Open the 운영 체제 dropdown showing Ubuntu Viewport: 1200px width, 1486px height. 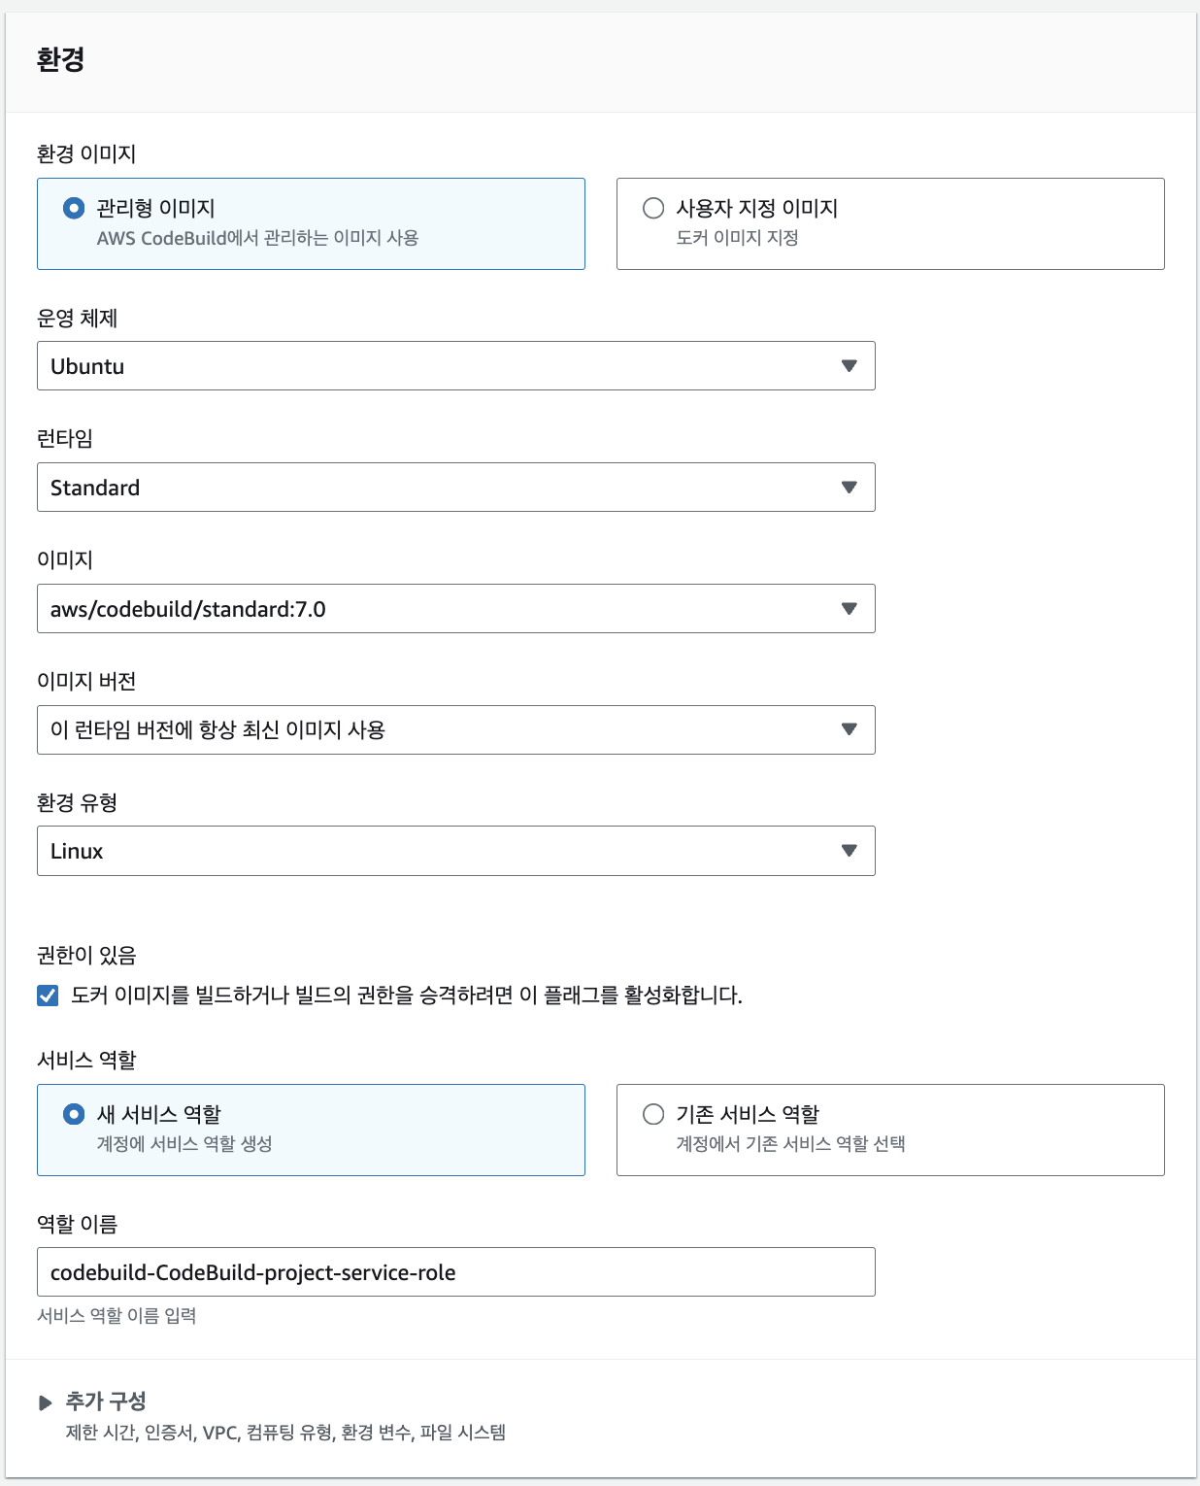(454, 366)
